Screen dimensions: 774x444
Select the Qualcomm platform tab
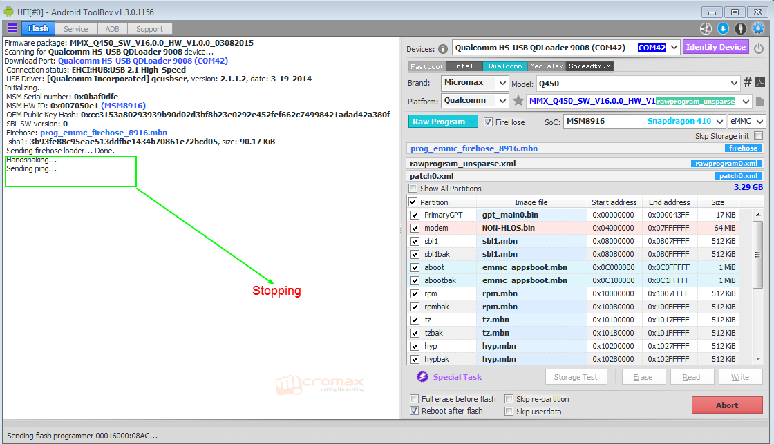[x=505, y=66]
